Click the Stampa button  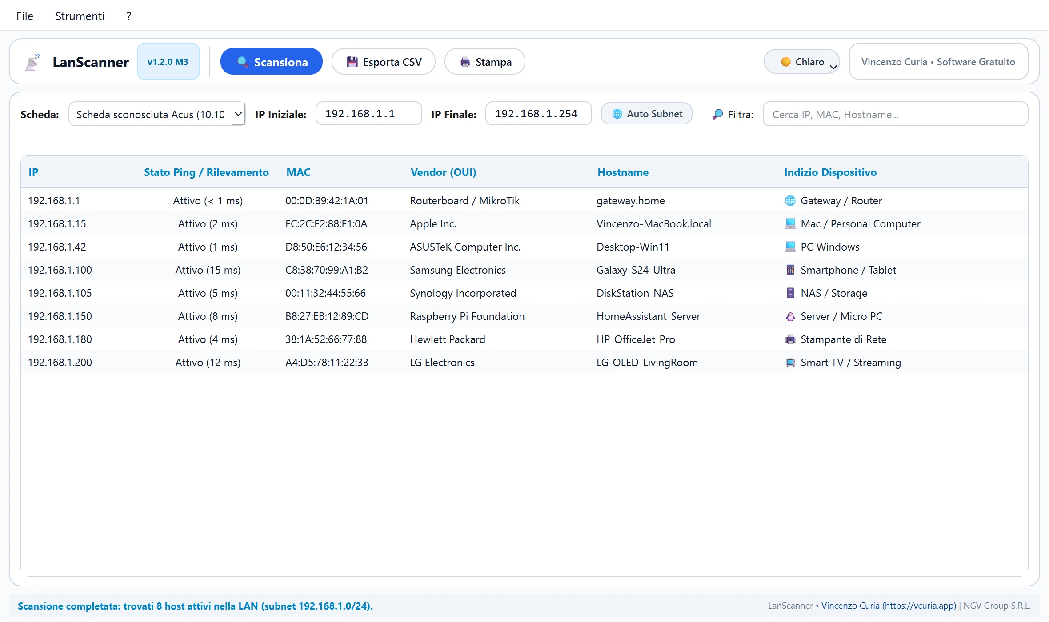tap(484, 62)
